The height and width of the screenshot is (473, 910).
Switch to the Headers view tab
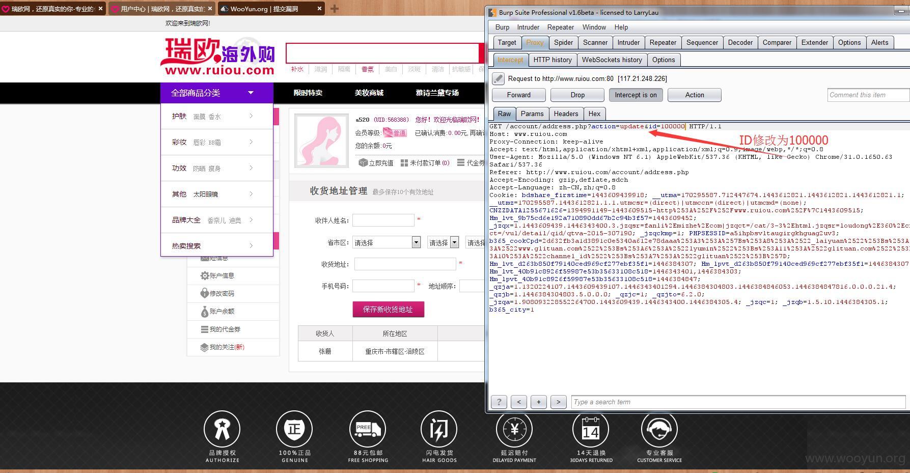(x=566, y=114)
